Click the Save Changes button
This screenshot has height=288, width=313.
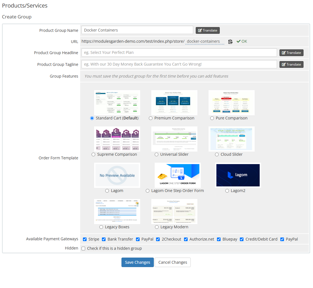point(138,262)
